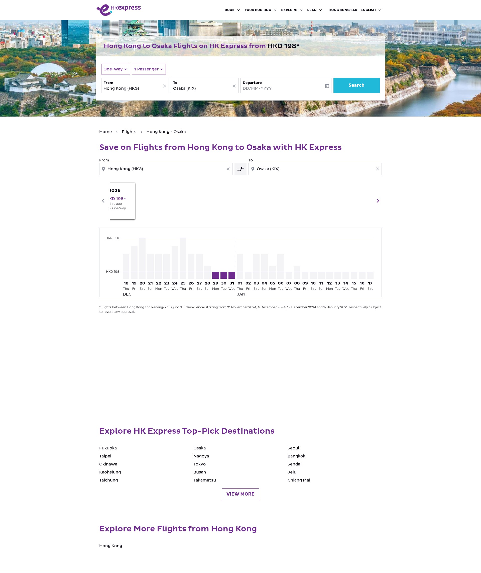The width and height of the screenshot is (481, 573).
Task: Clear the From airport in booking widget
Action: pyautogui.click(x=164, y=86)
